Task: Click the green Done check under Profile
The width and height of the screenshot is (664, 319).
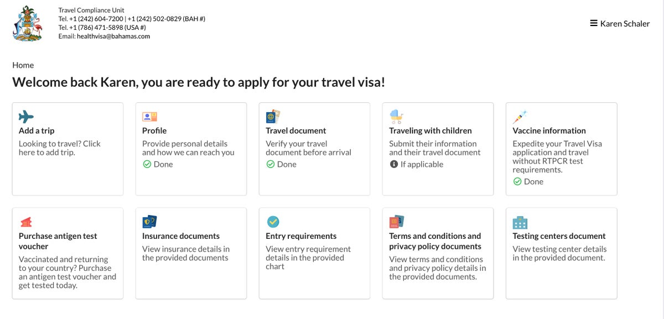Action: (147, 164)
